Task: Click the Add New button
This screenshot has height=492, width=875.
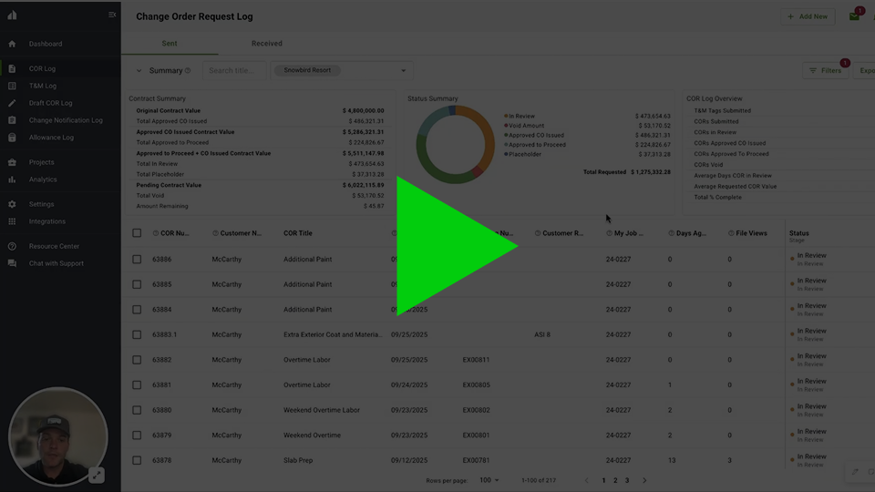Action: point(808,16)
